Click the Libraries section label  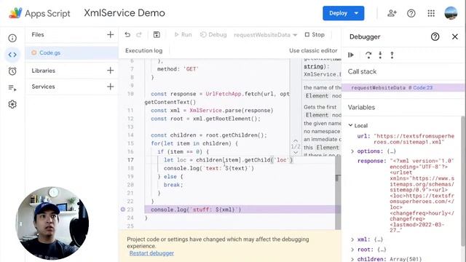(44, 71)
